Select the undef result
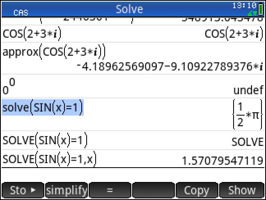This screenshot has height=200, width=266. click(248, 90)
